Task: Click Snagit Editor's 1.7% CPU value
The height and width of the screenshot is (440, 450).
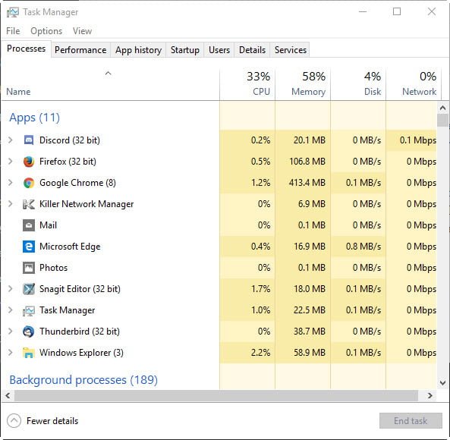Action: click(260, 289)
